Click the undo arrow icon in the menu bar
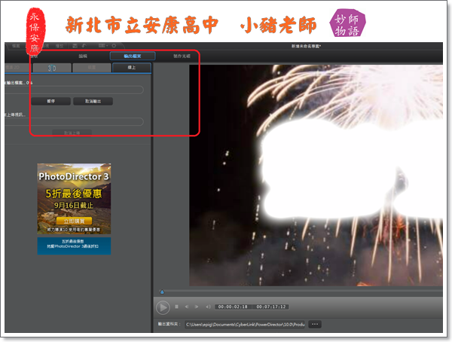This screenshot has height=342, width=452. [84, 46]
